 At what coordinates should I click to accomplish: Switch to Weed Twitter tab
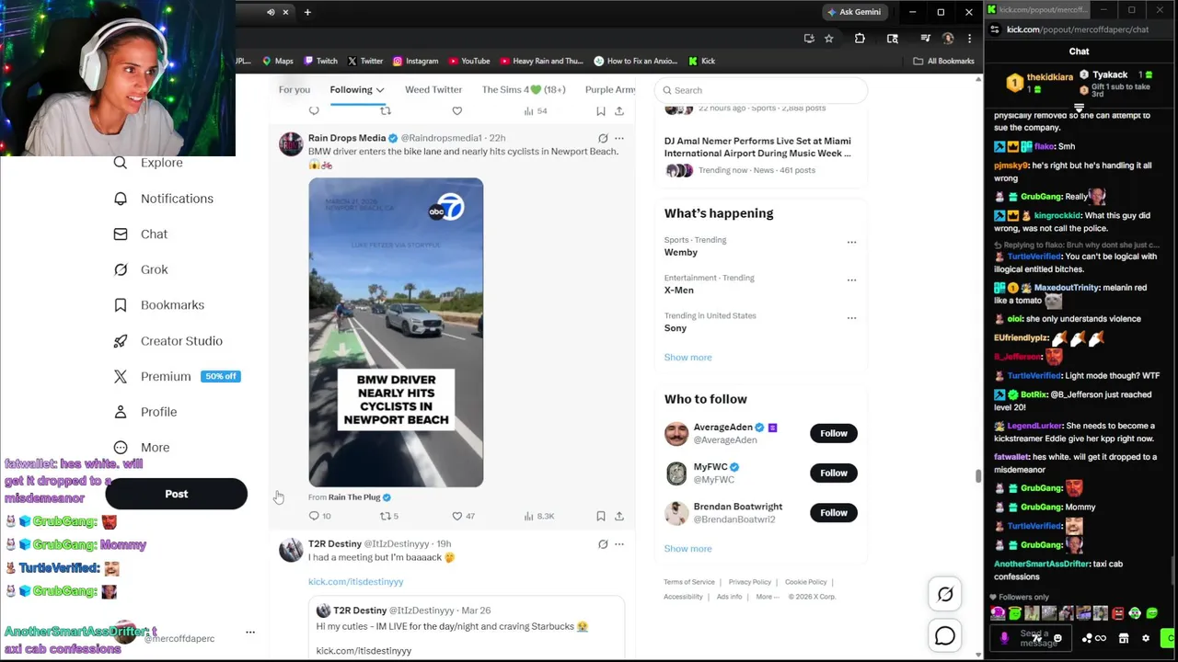pyautogui.click(x=433, y=90)
